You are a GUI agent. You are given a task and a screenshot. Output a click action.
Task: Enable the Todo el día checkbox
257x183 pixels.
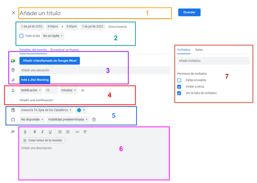pyautogui.click(x=21, y=36)
